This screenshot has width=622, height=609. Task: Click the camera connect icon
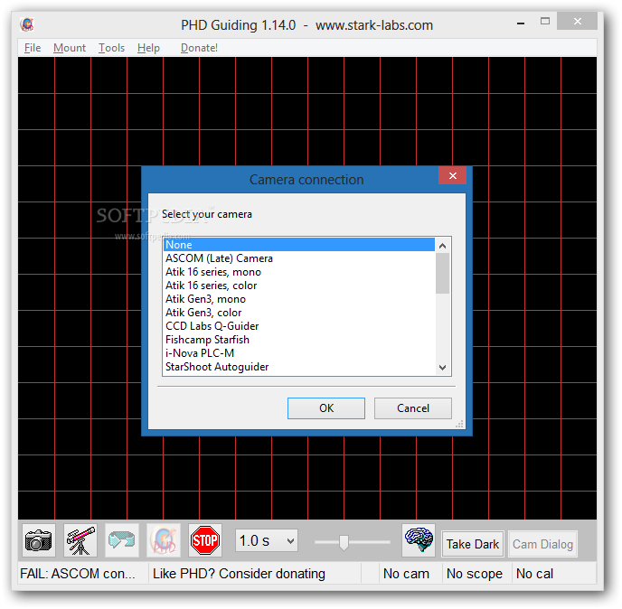coord(39,540)
